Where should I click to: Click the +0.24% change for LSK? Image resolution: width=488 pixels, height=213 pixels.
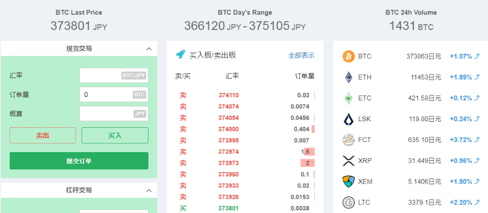(461, 119)
